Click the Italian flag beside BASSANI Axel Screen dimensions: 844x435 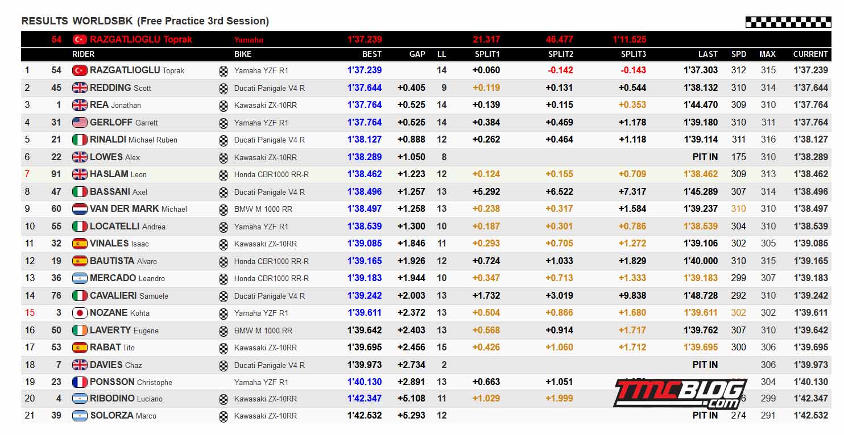tap(80, 192)
